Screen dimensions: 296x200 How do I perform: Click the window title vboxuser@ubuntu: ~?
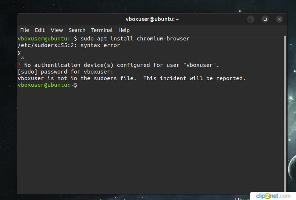click(x=152, y=19)
